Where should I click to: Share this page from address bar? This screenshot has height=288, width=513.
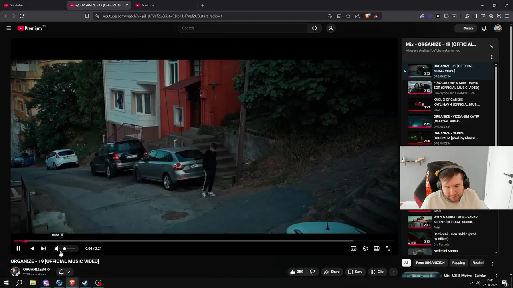pos(357,16)
